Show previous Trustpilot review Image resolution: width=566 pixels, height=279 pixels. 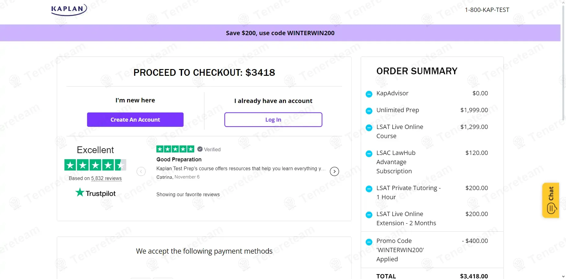[x=141, y=171]
